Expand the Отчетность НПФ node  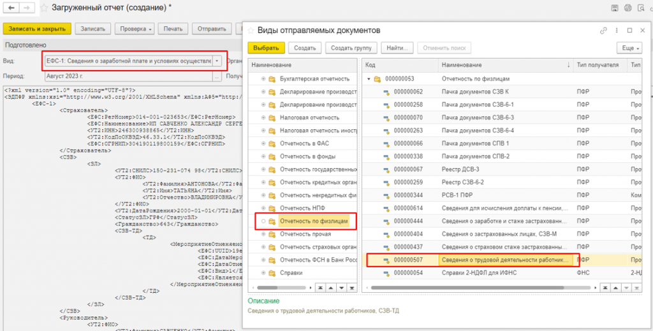(263, 208)
